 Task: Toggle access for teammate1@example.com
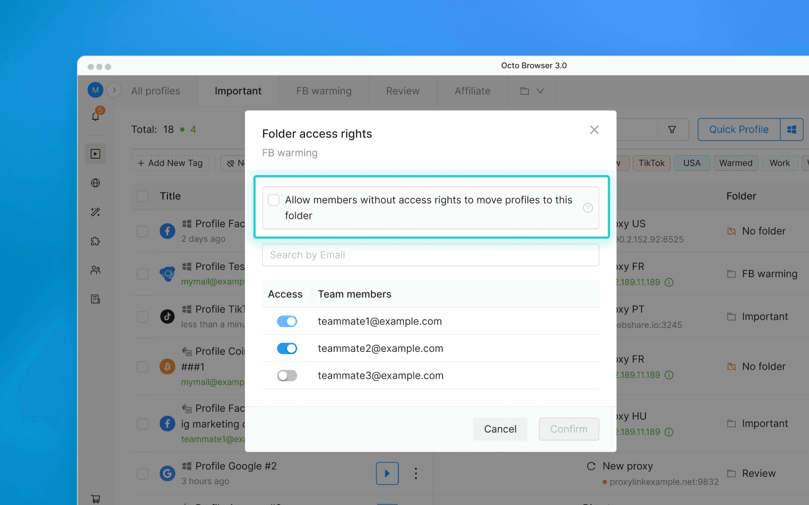tap(287, 322)
